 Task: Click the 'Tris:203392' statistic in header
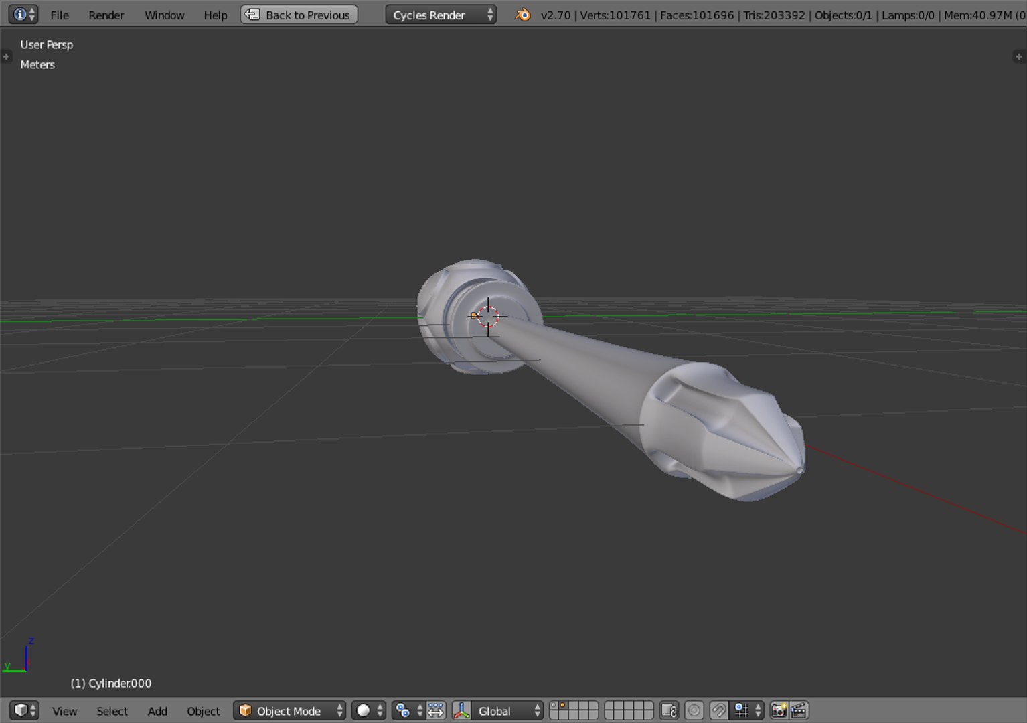pyautogui.click(x=775, y=15)
